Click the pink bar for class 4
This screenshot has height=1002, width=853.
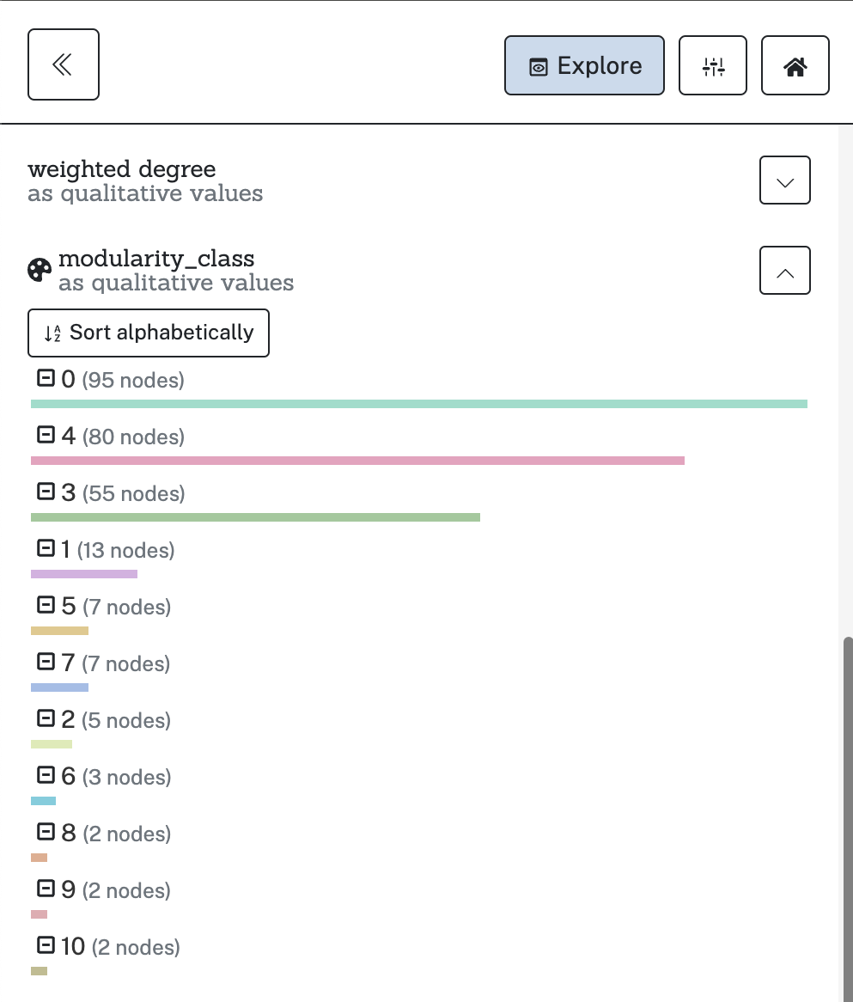click(x=356, y=461)
